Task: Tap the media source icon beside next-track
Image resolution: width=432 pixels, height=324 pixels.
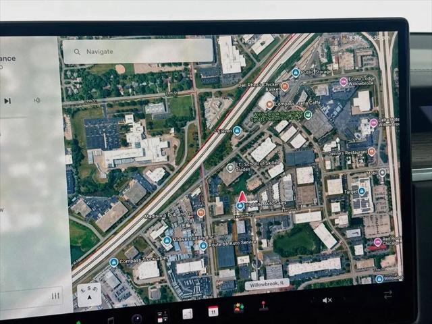Action: click(37, 101)
